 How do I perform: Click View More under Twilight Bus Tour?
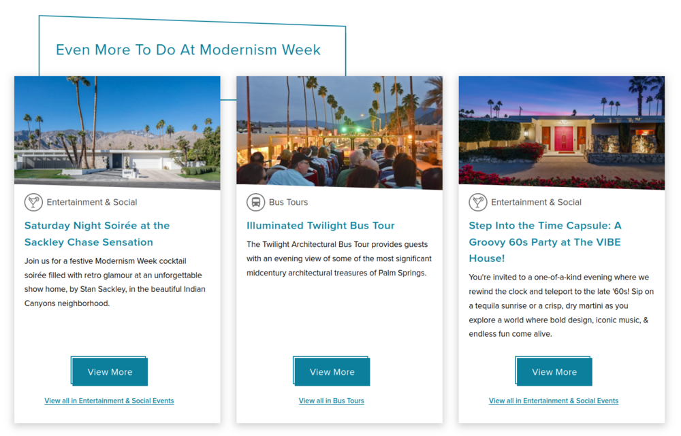332,372
